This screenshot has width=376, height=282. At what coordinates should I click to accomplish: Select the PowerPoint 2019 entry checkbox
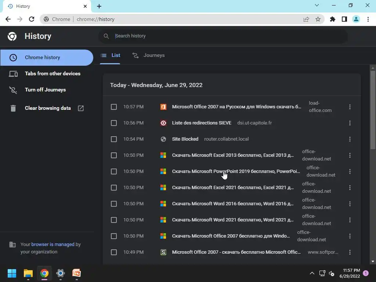pos(114,171)
